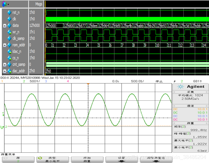Viewport: 209px width, 163px height.
Task: Expand the cnt_samp bus signal
Action: pyautogui.click(x=4, y=65)
